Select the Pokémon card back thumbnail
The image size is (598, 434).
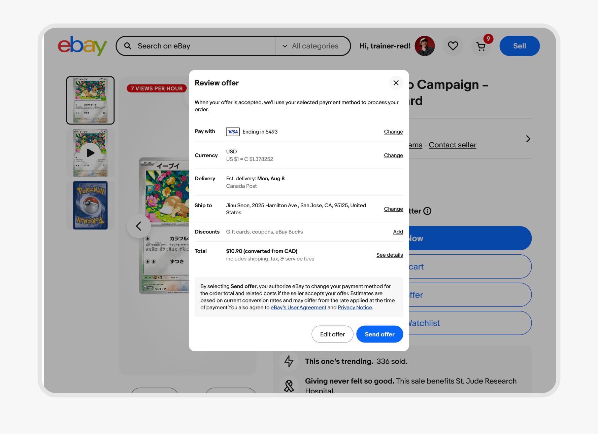click(90, 205)
